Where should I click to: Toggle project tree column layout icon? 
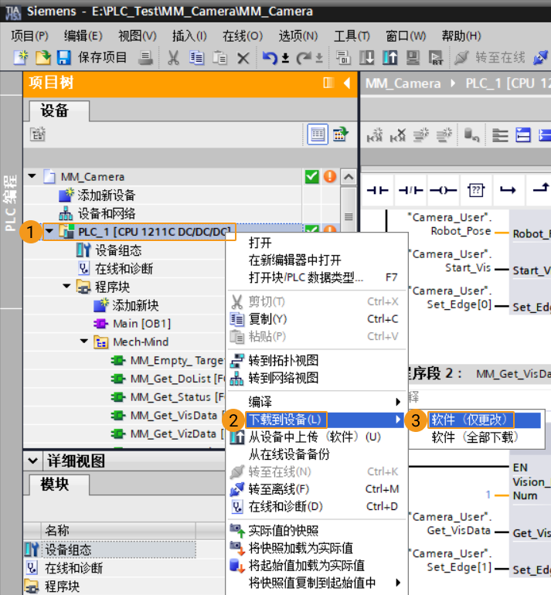(x=328, y=83)
